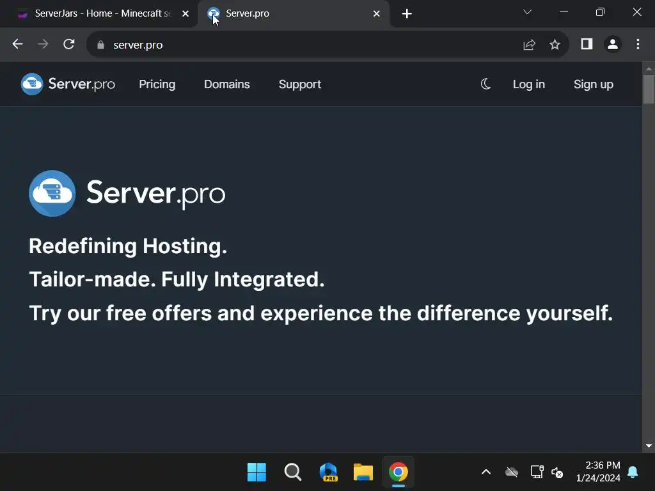
Task: Launch Edge Preview from taskbar
Action: [328, 472]
